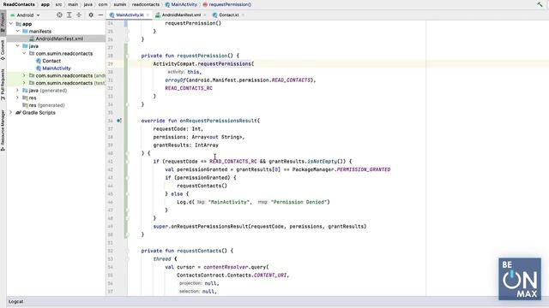Collapse the com.sumin.readcontacts package

(x=24, y=53)
